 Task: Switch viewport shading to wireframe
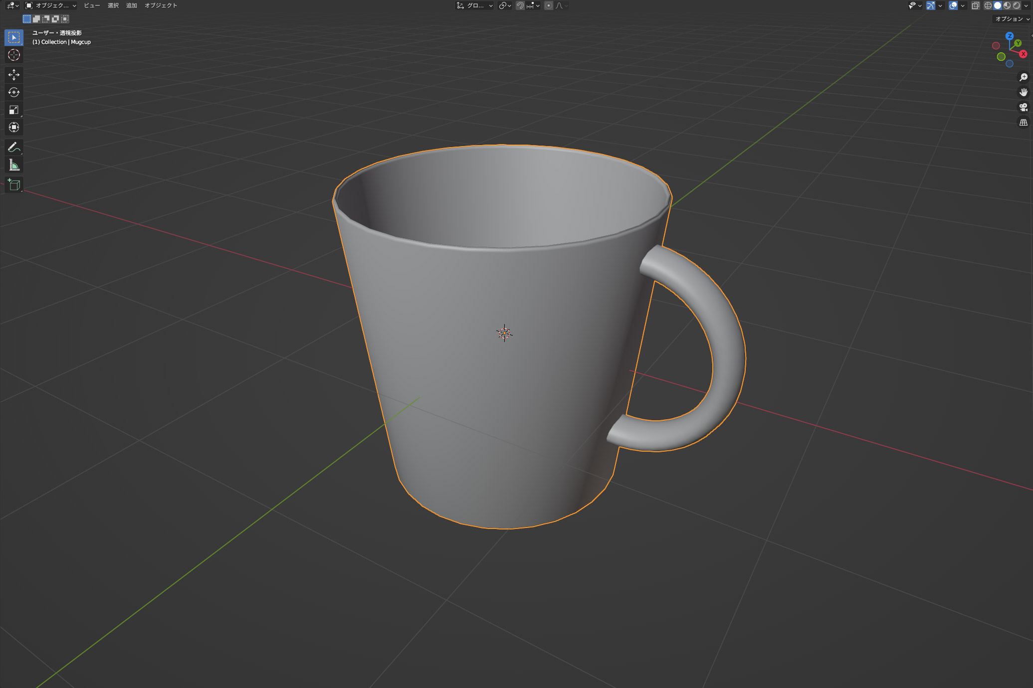[x=988, y=5]
